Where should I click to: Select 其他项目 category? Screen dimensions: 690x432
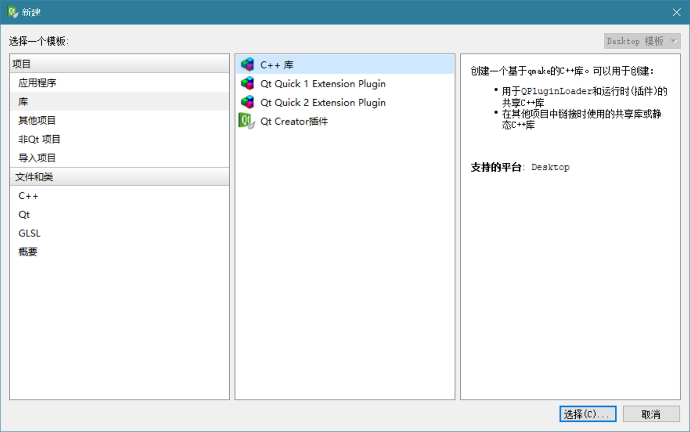click(x=37, y=121)
